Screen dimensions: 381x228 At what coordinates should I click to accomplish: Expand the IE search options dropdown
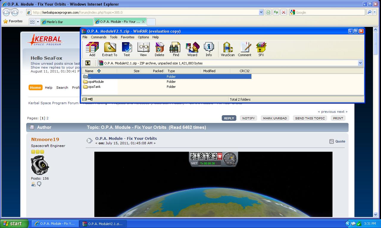pyautogui.click(x=374, y=12)
